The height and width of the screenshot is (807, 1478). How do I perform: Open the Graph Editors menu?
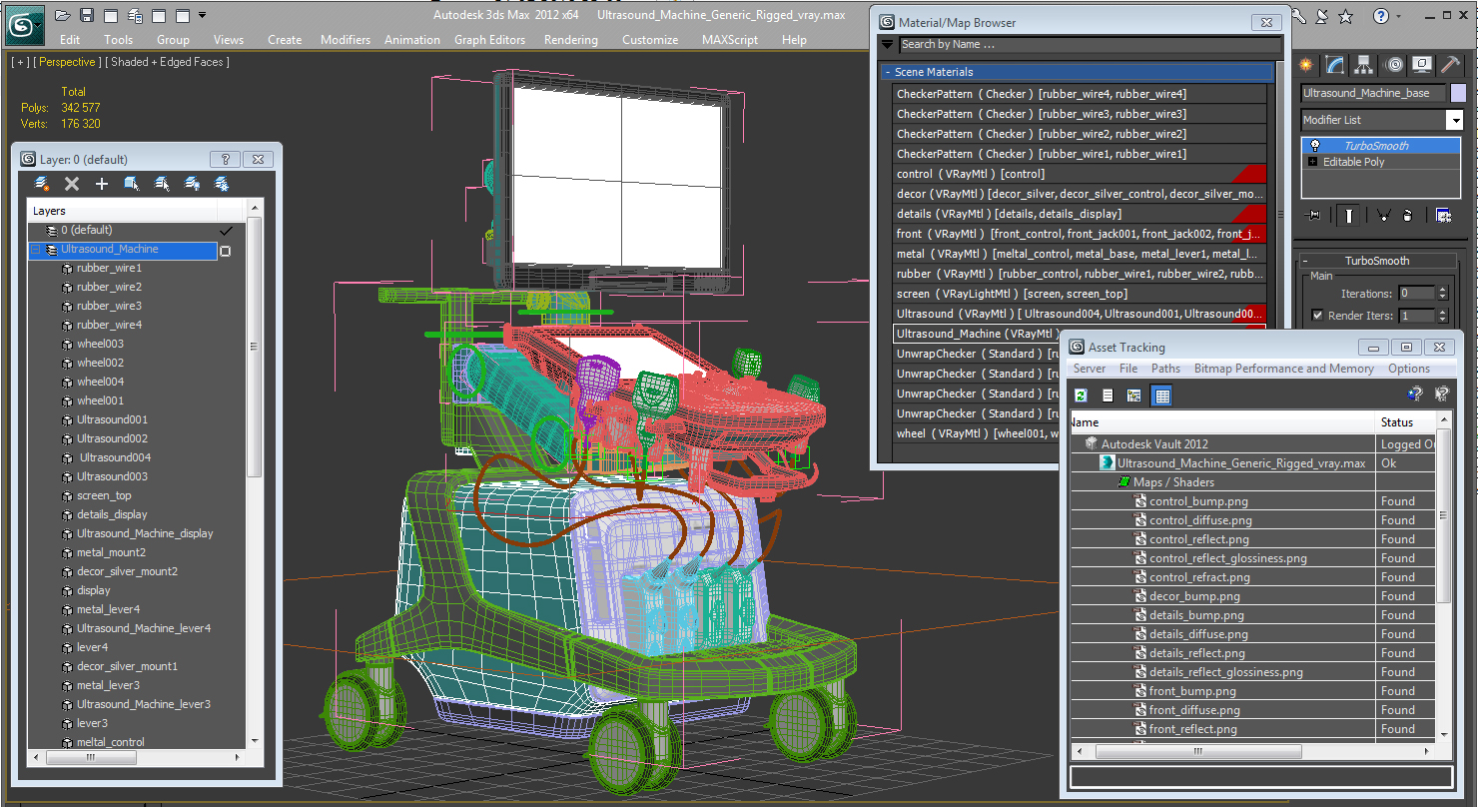coord(489,40)
